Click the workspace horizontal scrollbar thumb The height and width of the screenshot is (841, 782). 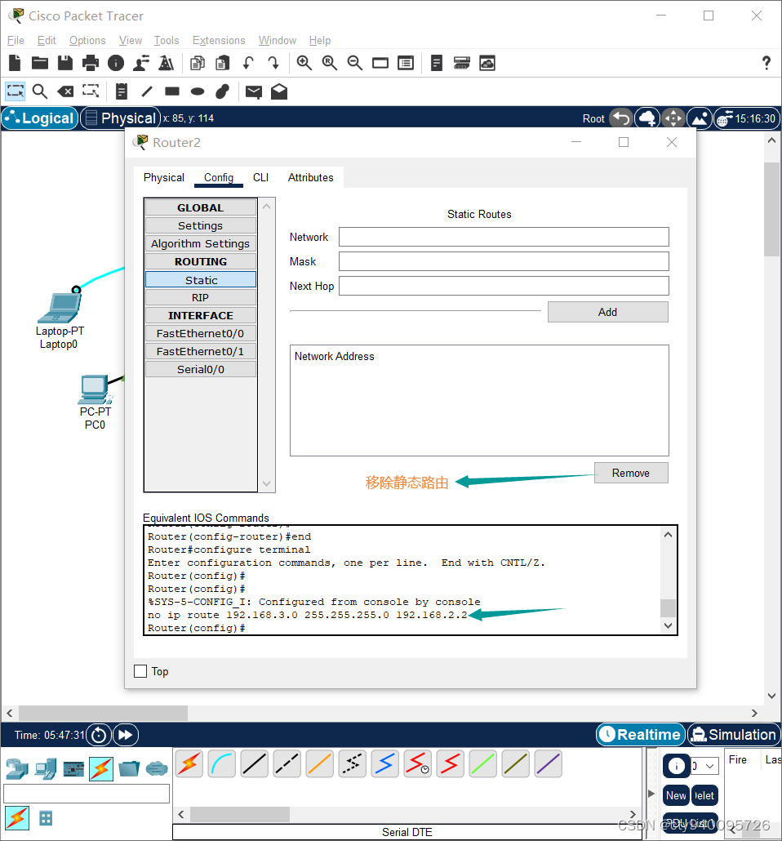click(x=103, y=713)
